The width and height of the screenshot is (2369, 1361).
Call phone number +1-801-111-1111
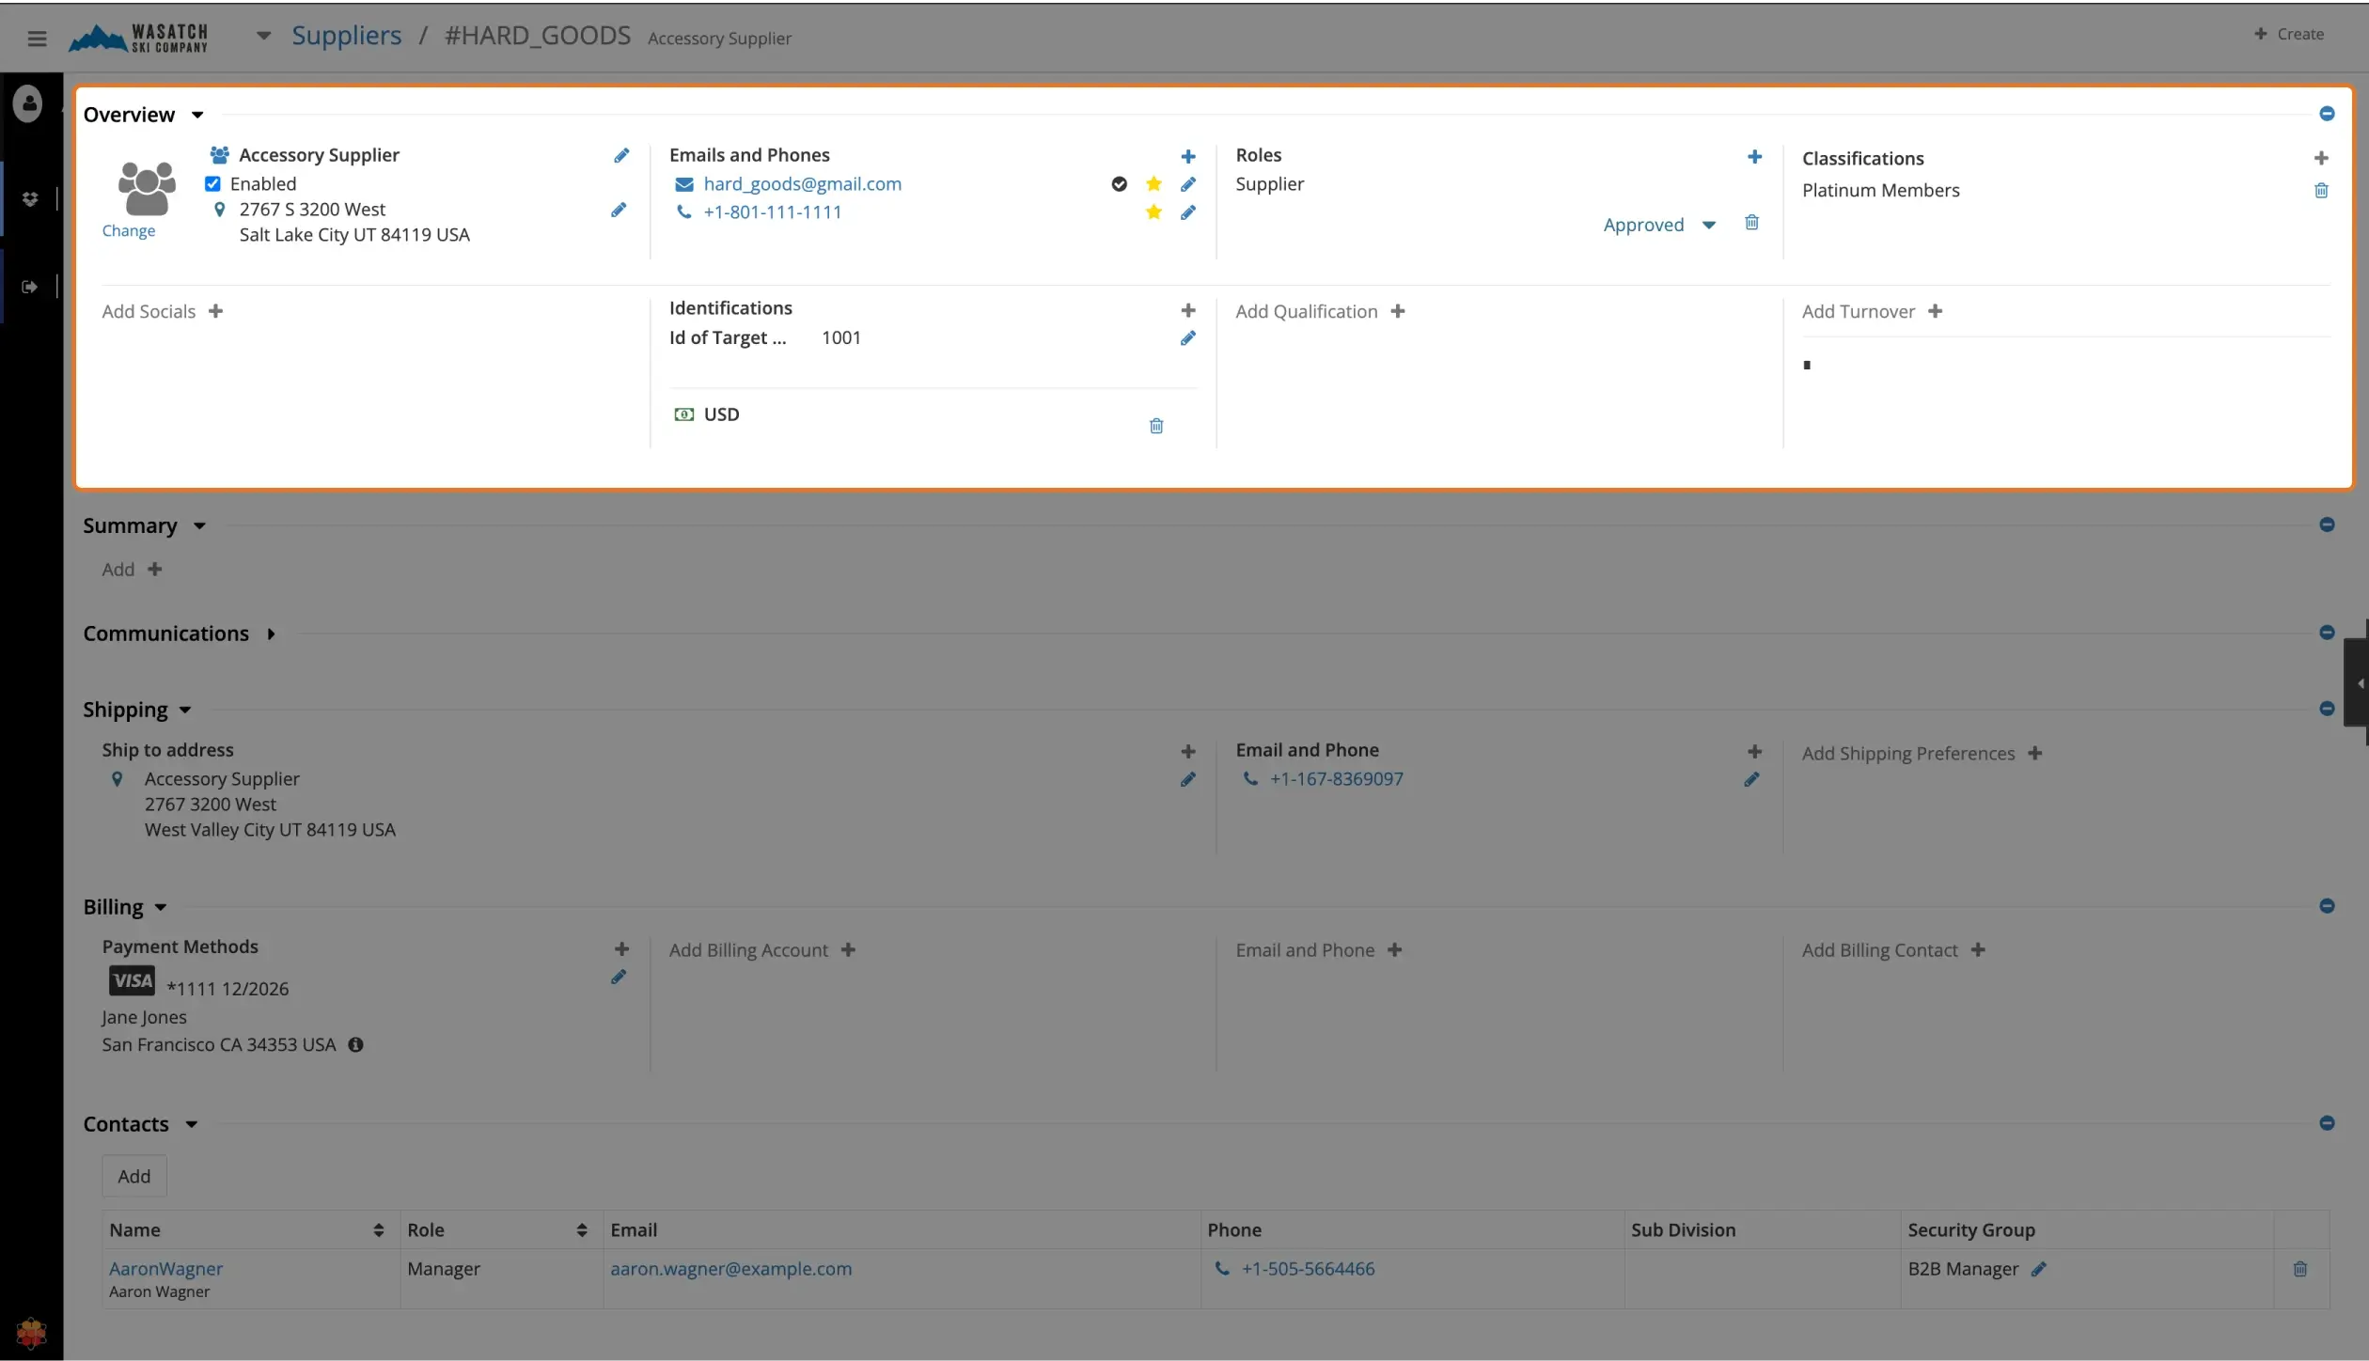click(772, 212)
